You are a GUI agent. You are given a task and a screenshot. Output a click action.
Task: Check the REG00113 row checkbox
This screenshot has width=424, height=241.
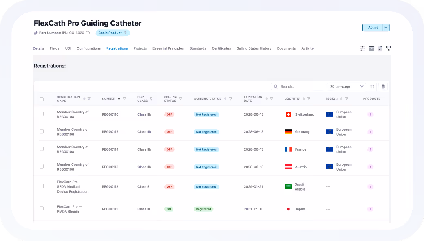[x=42, y=166]
